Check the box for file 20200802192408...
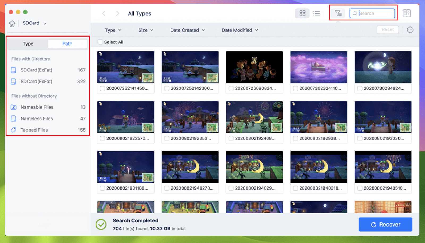Screen dimensions: 425x243 coord(231,138)
